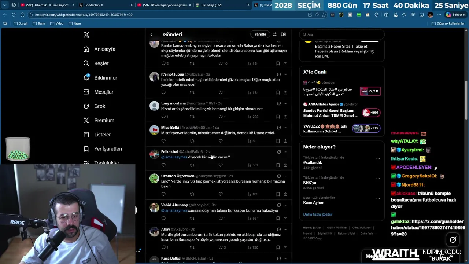The image size is (469, 264).
Task: Reload the page in browser
Action: (x=14, y=15)
